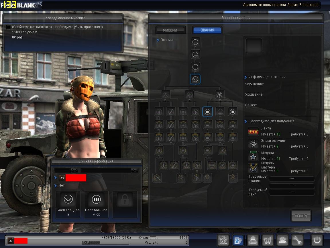Viewport: 330px width, 248px height.
Task: Click the arrow beside Необходимо для получения
Action: point(245,121)
